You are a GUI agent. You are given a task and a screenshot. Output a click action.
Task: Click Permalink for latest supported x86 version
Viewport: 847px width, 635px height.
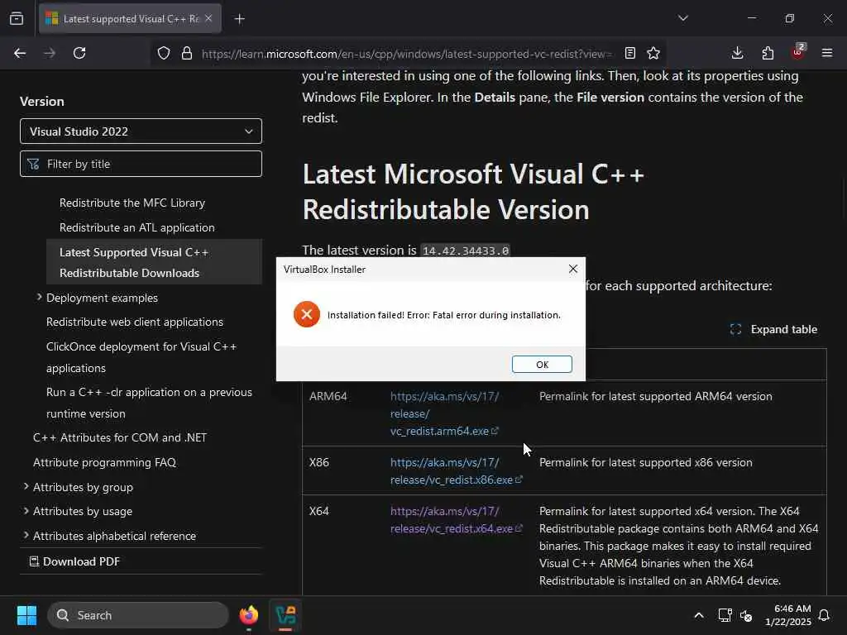(645, 463)
